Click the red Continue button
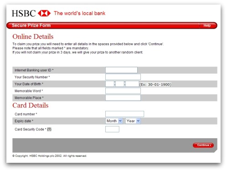The width and height of the screenshot is (227, 171). 203,145
